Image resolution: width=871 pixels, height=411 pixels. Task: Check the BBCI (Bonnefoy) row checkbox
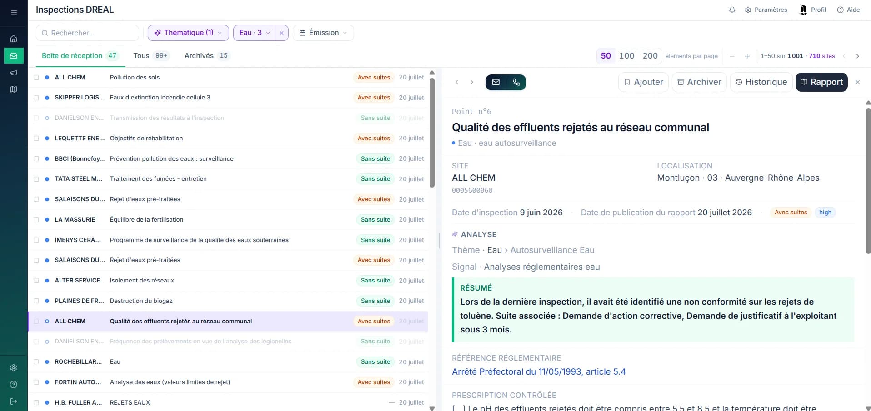[x=36, y=159]
